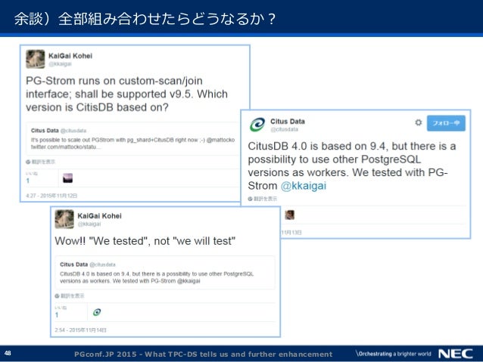483x362 pixels.
Task: Click KaiGai Kohei avatar in top tweet
Action: pos(35,59)
